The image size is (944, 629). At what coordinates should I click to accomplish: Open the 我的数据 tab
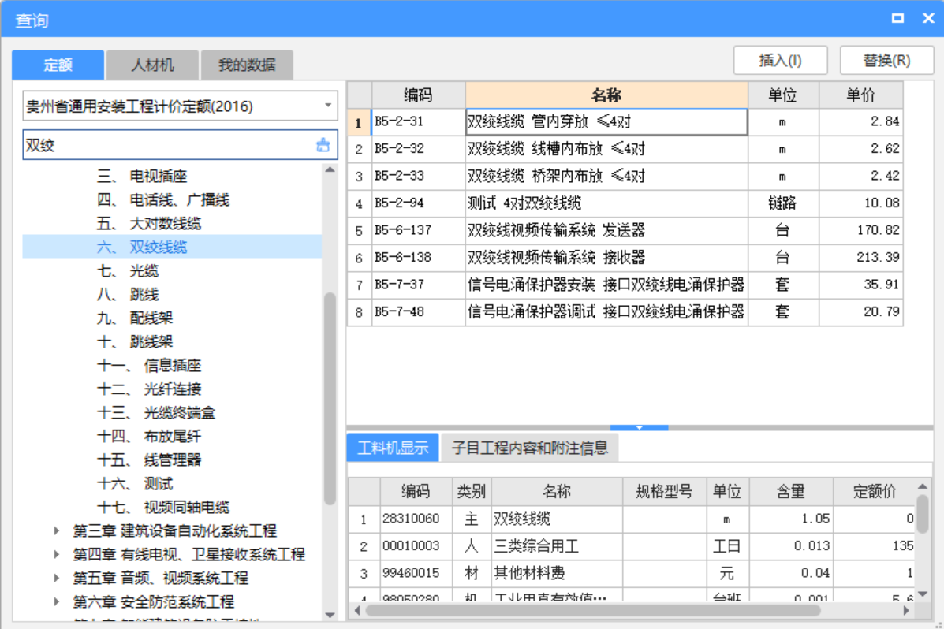[x=247, y=65]
